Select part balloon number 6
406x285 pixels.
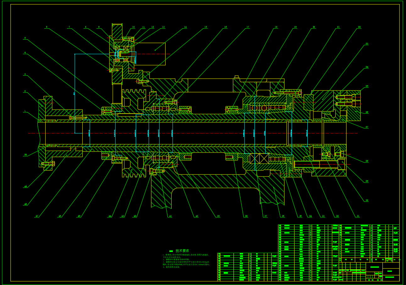pos(47,27)
